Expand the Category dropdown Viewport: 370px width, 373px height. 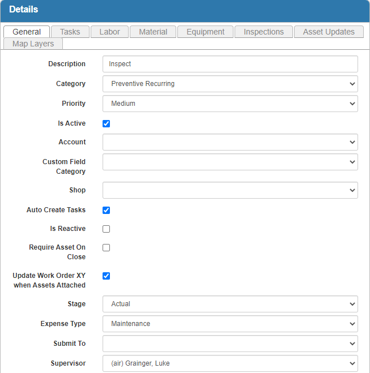coord(230,84)
